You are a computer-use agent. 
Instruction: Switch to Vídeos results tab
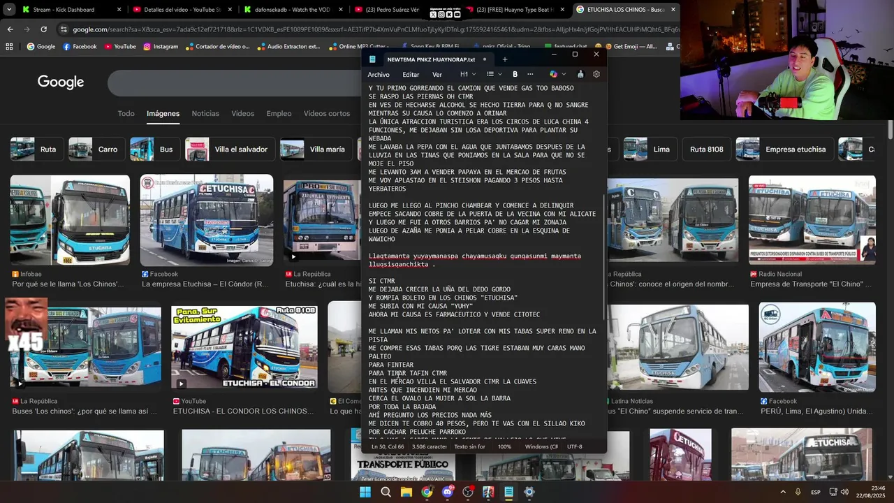tap(243, 113)
